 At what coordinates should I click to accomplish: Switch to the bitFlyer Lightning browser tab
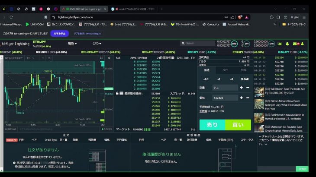pyautogui.click(x=84, y=9)
